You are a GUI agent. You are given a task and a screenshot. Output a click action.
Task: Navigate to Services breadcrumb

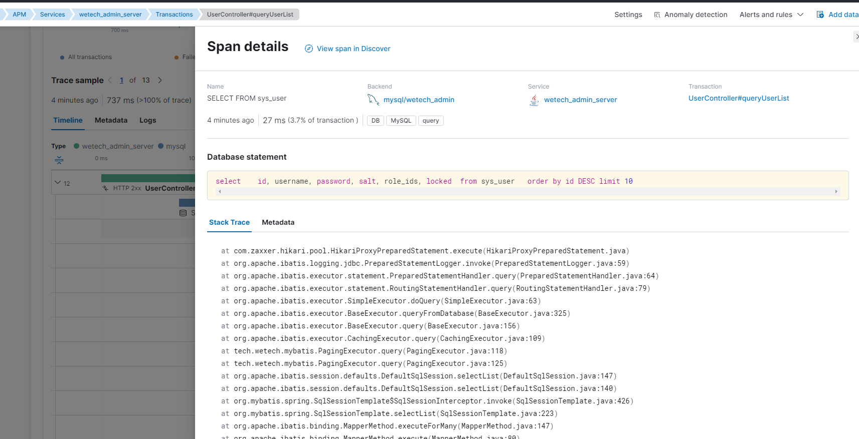pyautogui.click(x=52, y=15)
